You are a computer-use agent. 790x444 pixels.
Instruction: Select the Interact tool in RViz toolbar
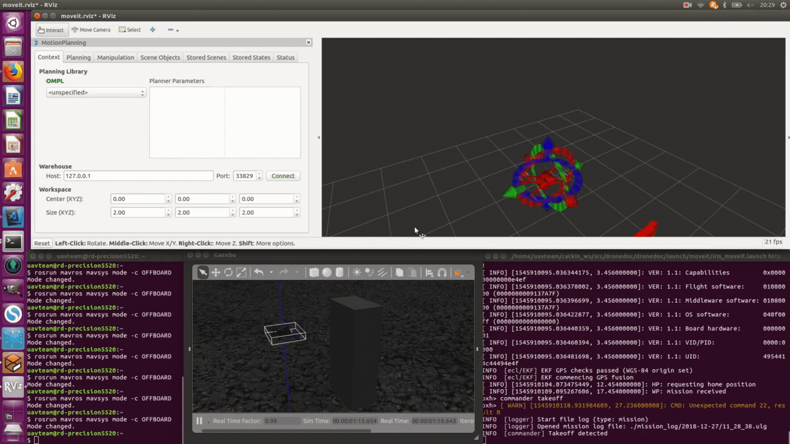[51, 30]
